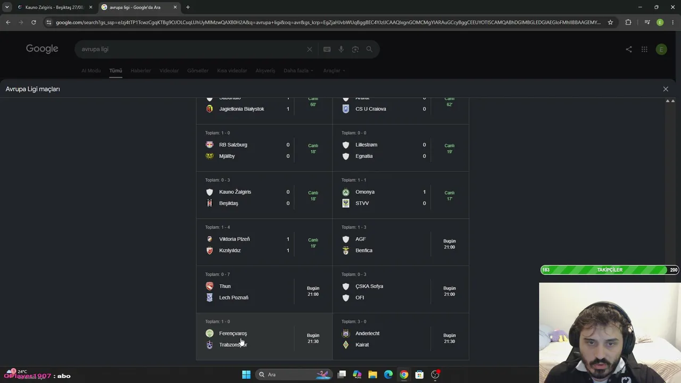
Task: Close the Kauno Zalgiris - Beşiktaş tab
Action: [x=90, y=7]
